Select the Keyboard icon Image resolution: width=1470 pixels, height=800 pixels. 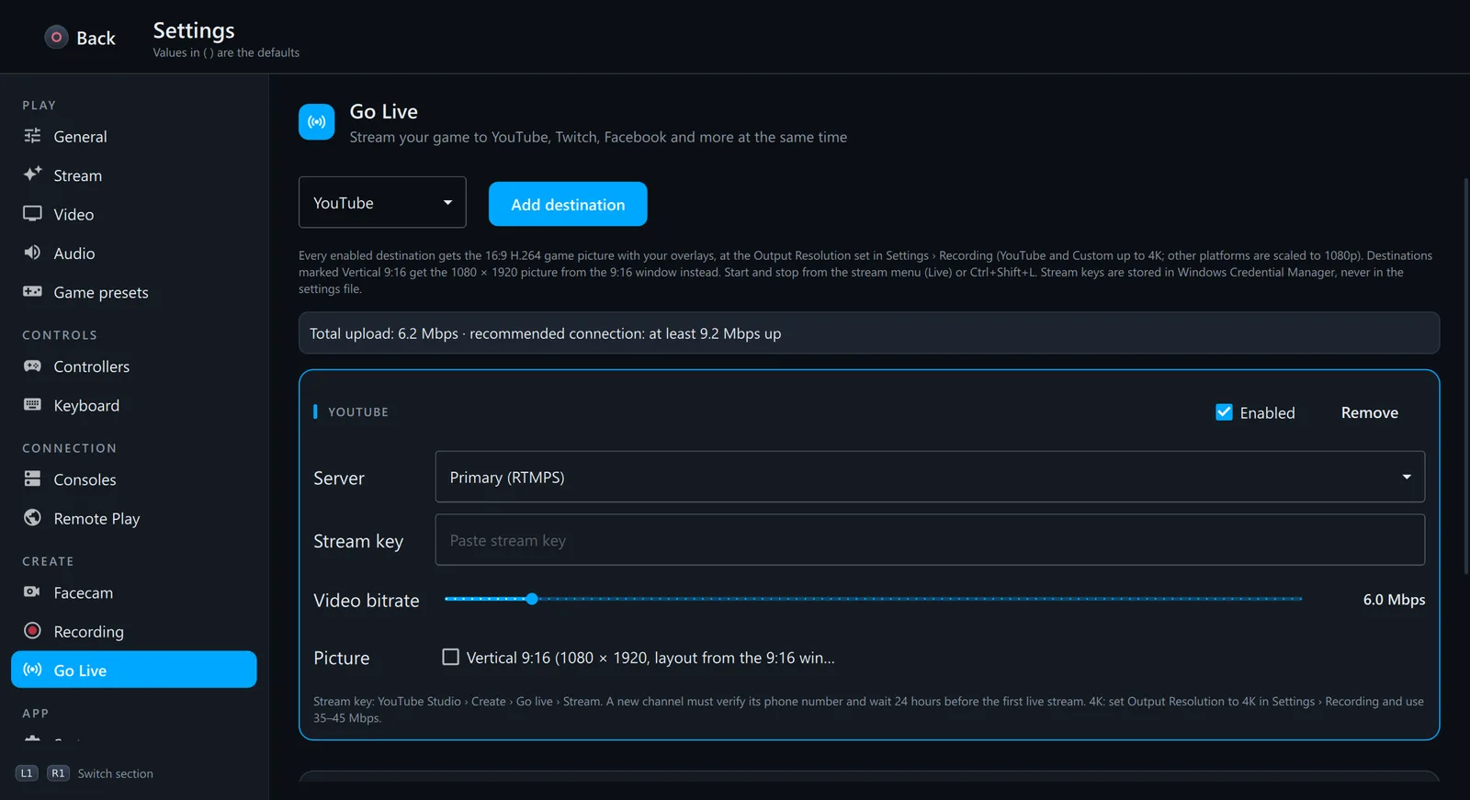pos(32,405)
